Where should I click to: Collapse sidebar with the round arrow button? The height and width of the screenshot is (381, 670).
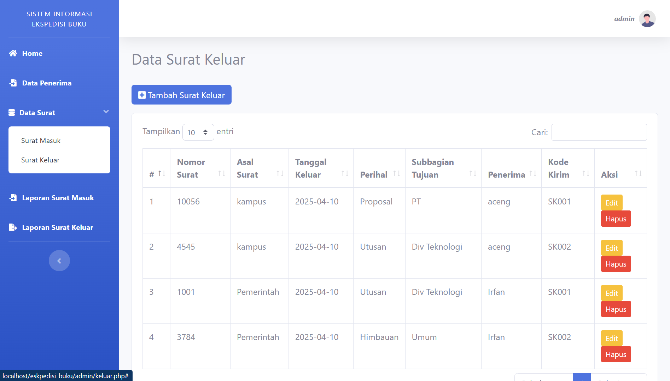click(59, 261)
